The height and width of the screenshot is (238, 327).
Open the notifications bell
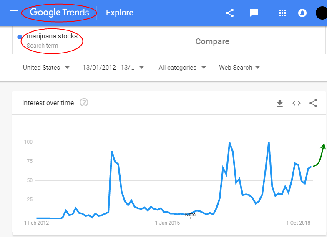point(302,13)
